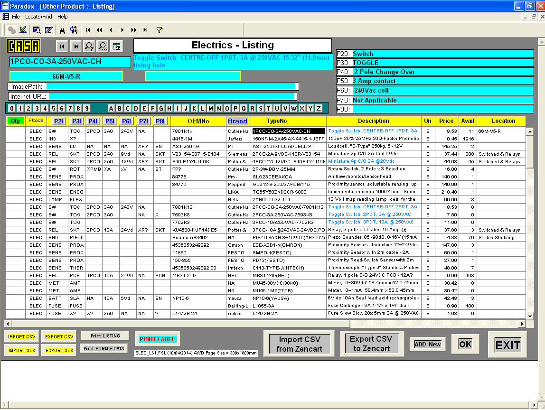The height and width of the screenshot is (410, 545).
Task: Toggle the Edit Data pencil icon
Action: (x=48, y=30)
